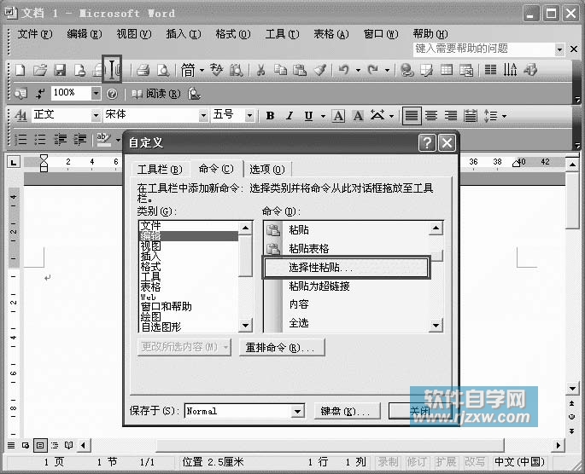
Task: Toggle 修订 track changes in status bar
Action: (417, 462)
